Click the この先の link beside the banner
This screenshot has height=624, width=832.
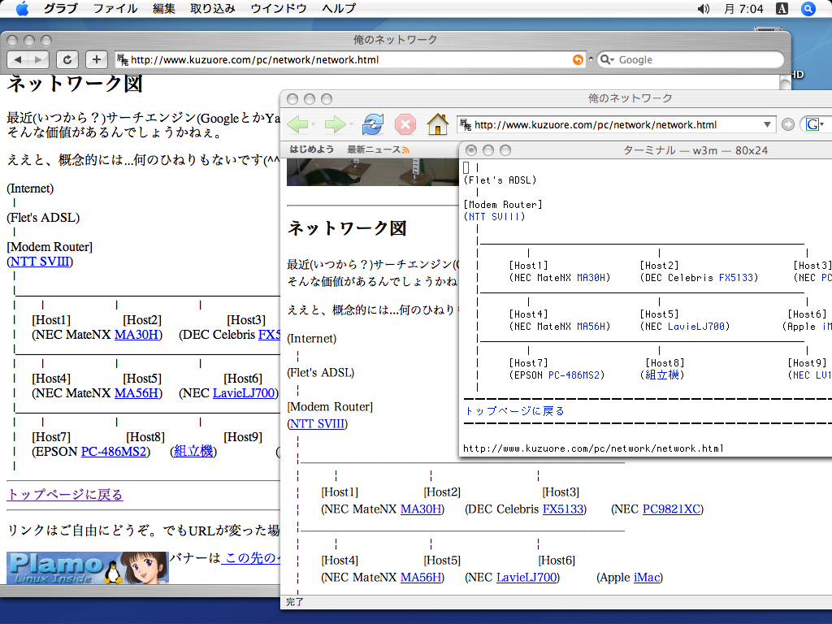point(250,557)
